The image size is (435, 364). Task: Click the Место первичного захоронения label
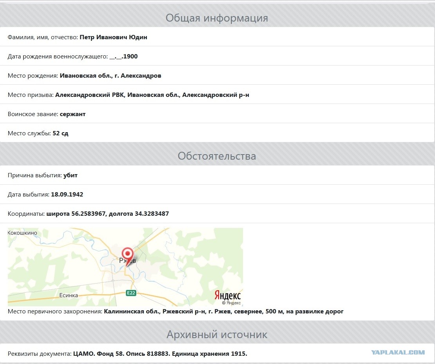(x=55, y=311)
